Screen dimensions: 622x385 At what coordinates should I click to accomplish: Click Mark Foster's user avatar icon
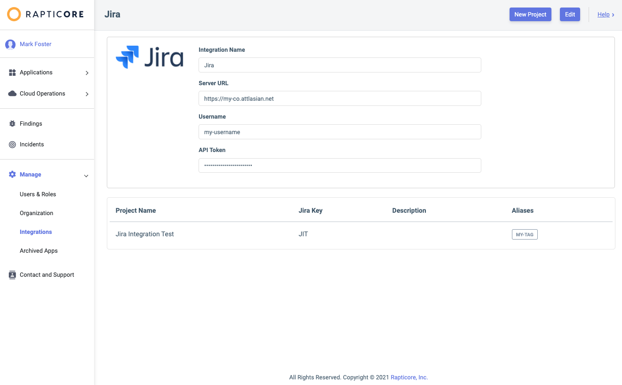pos(10,44)
